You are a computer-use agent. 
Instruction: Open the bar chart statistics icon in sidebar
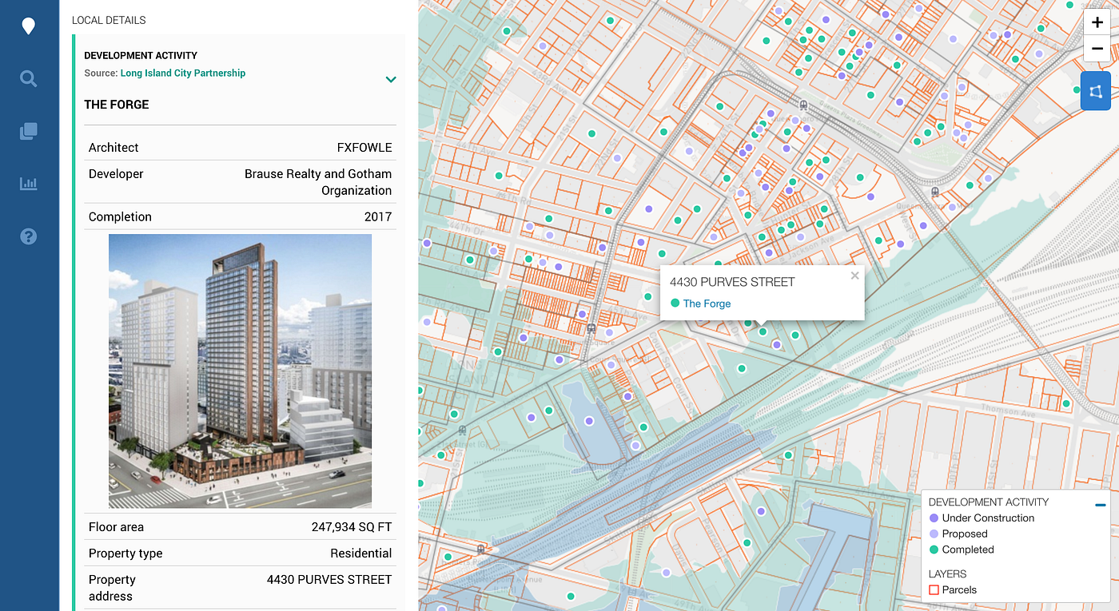(x=29, y=184)
